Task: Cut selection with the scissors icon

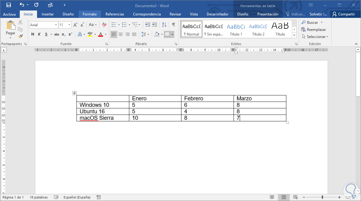Action: [x=20, y=22]
